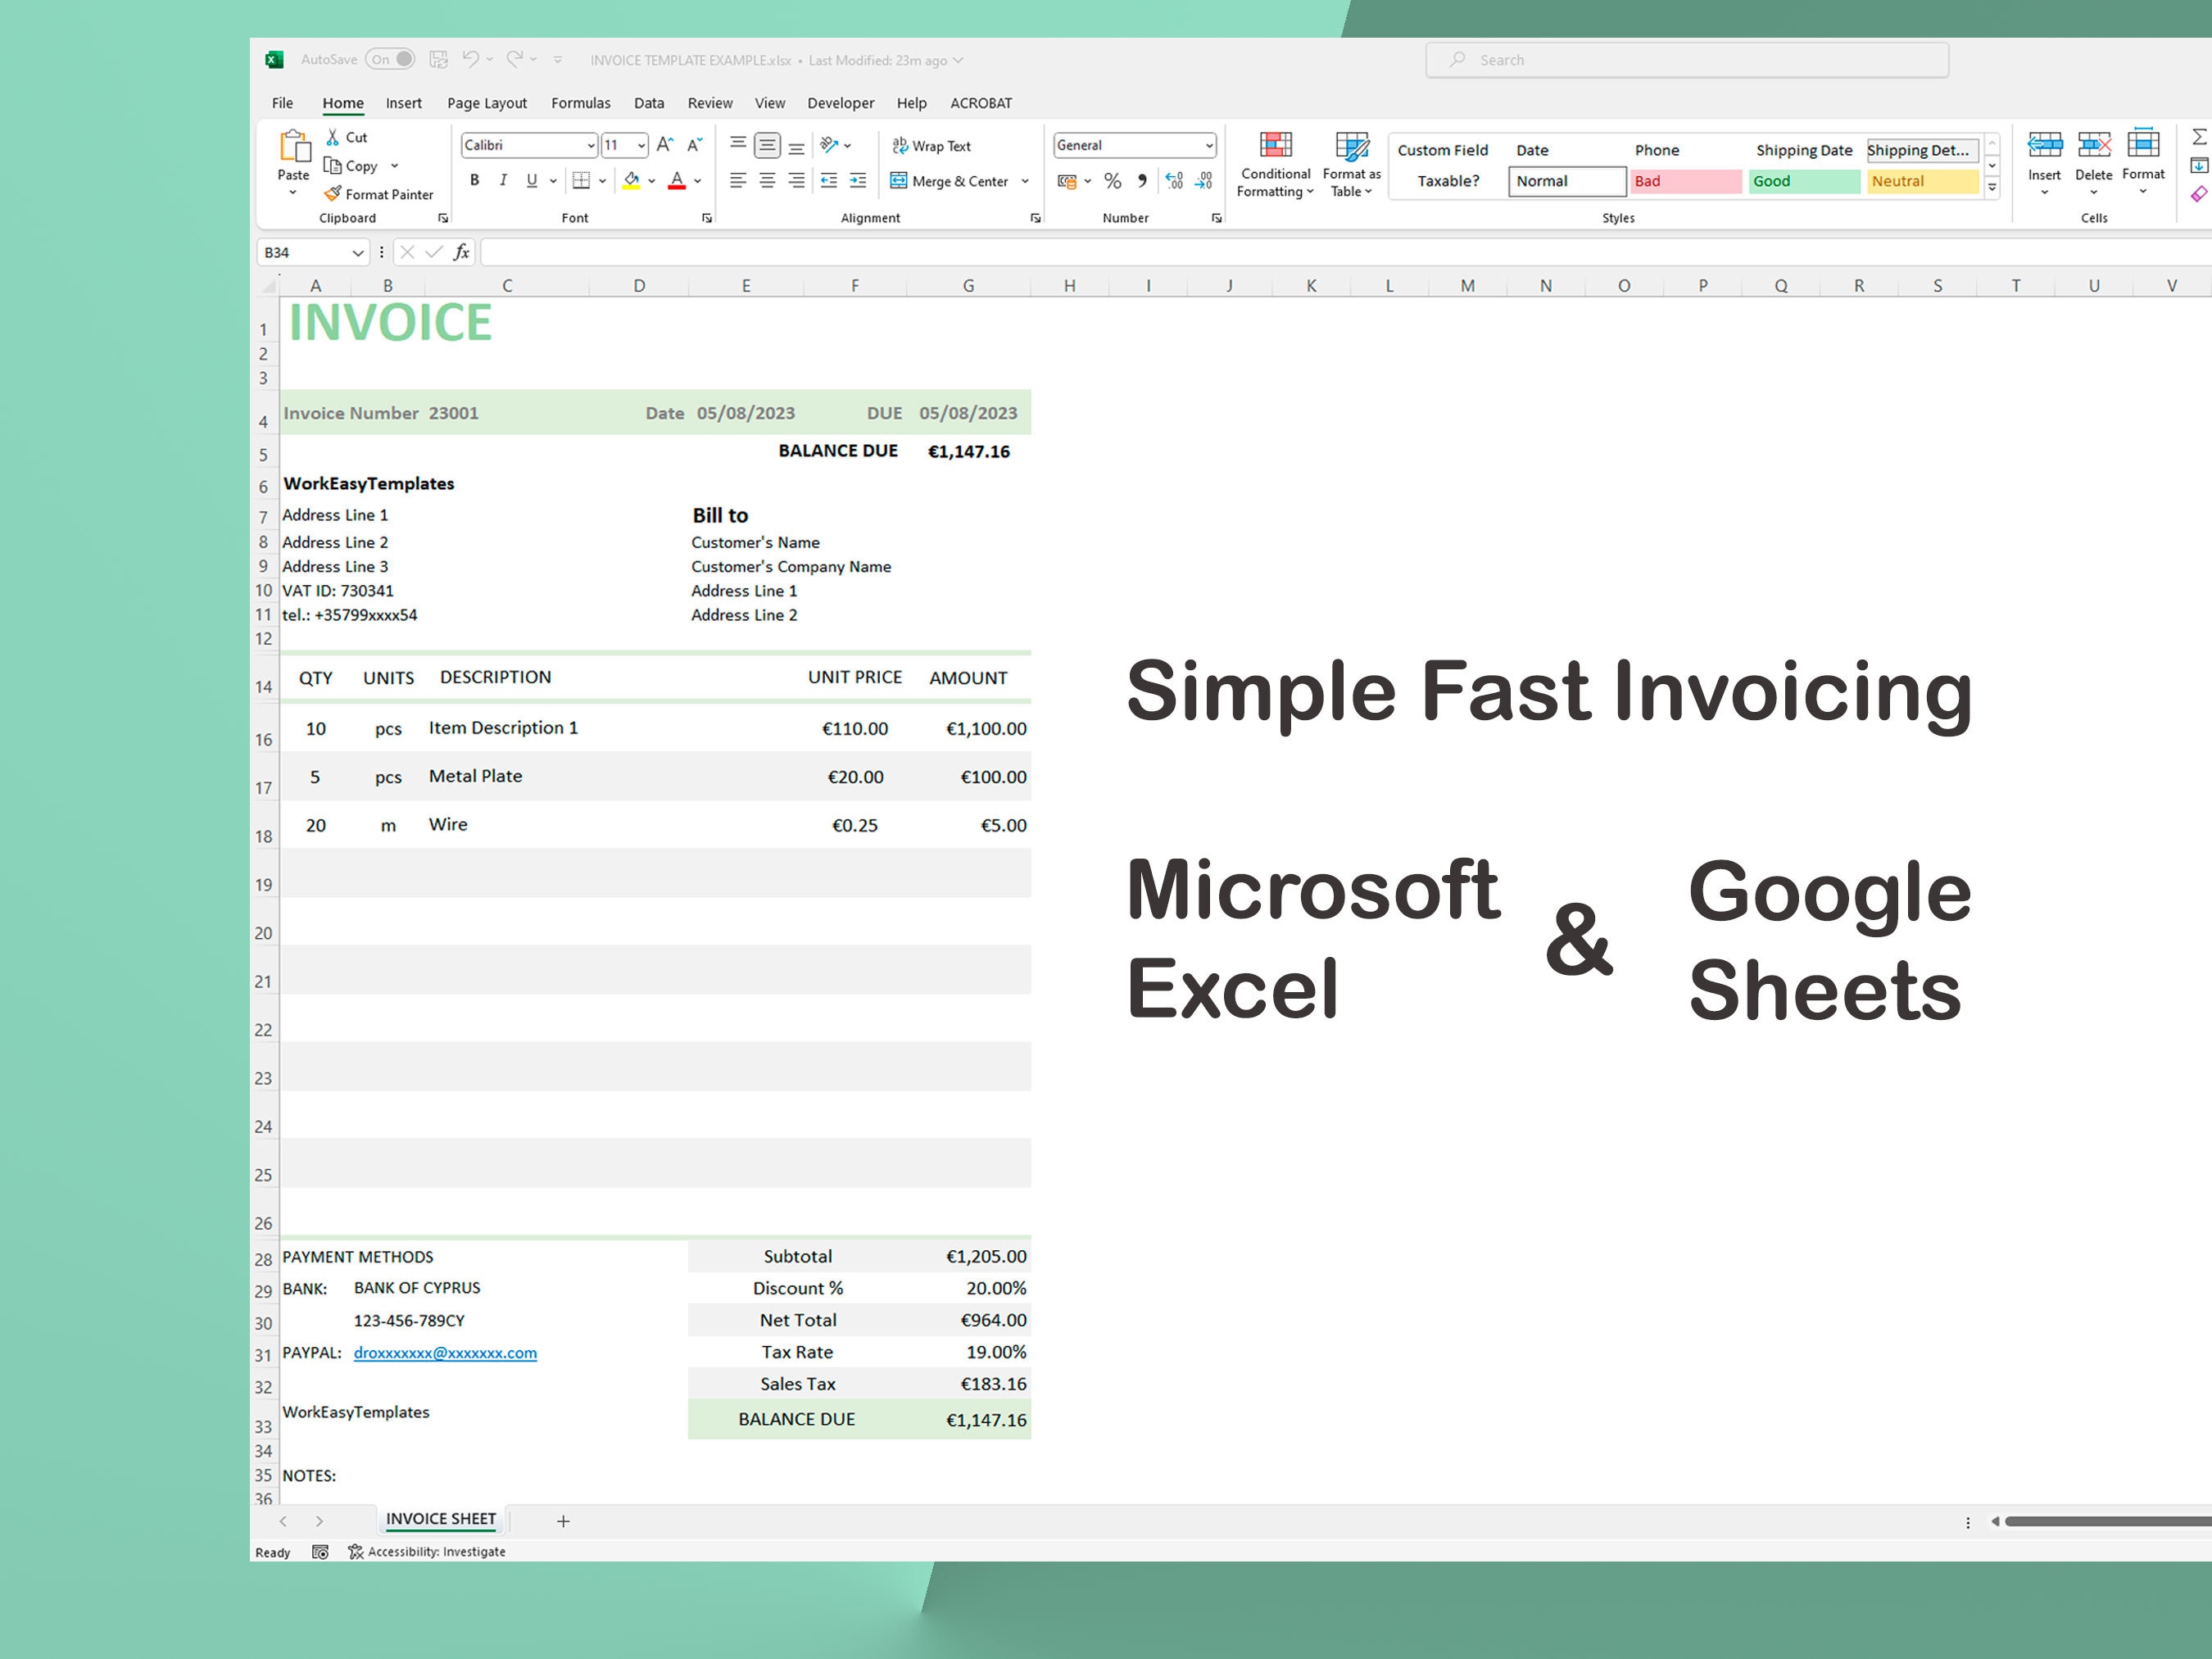This screenshot has width=2212, height=1659.
Task: Turn off the AutoSave toggle
Action: coord(390,59)
